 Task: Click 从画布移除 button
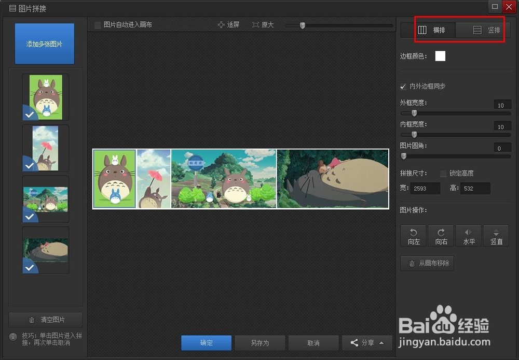click(427, 263)
